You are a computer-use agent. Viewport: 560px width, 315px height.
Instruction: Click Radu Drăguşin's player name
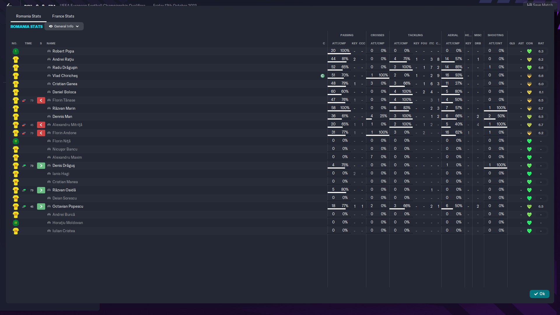click(65, 67)
